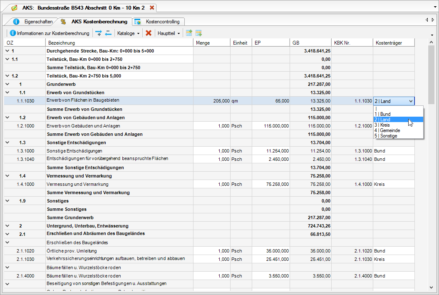Image resolution: width=439 pixels, height=295 pixels.
Task: Close the AKS Bundesstraße B543 document tab
Action: pos(152,7)
